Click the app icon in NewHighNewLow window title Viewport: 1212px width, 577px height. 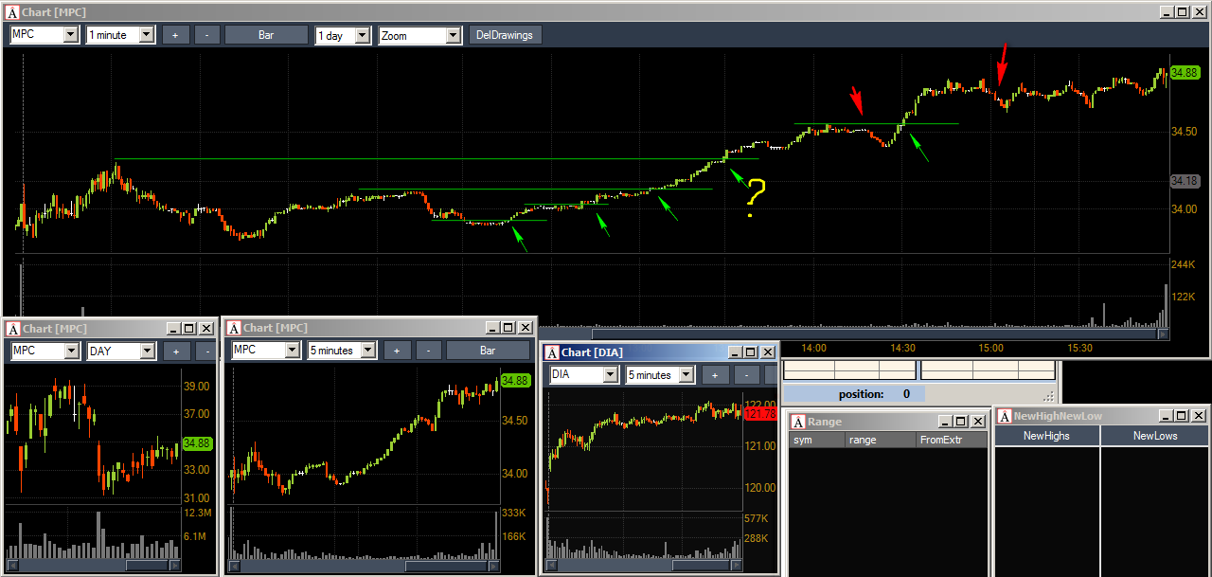(x=1005, y=416)
